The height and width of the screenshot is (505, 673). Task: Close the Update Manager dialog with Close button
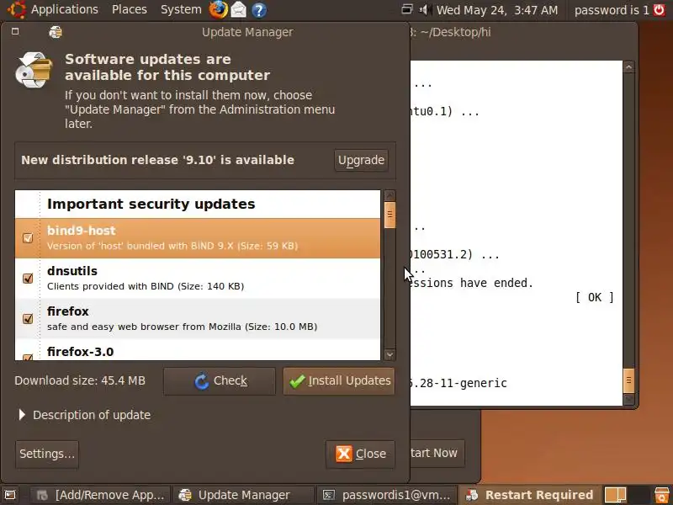[360, 454]
